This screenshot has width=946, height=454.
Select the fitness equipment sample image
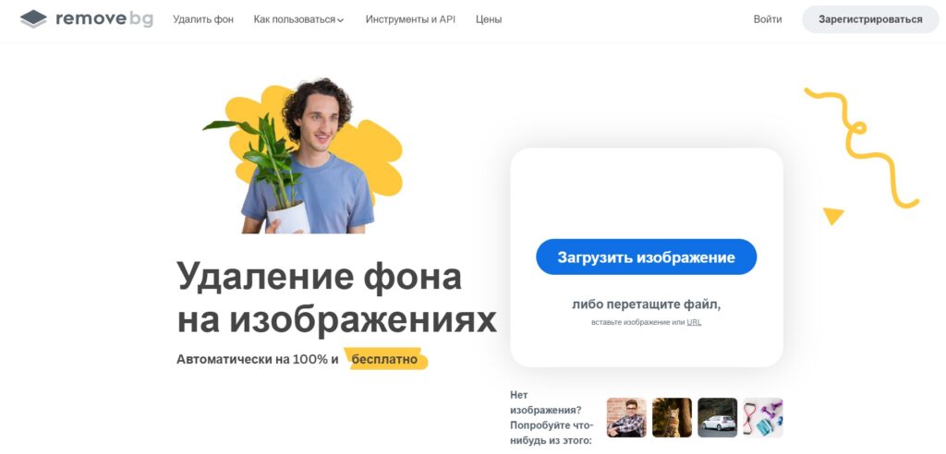pyautogui.click(x=762, y=417)
